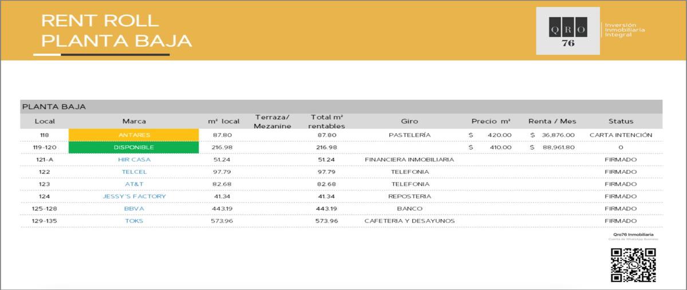Click the 410.00 price value

point(500,147)
